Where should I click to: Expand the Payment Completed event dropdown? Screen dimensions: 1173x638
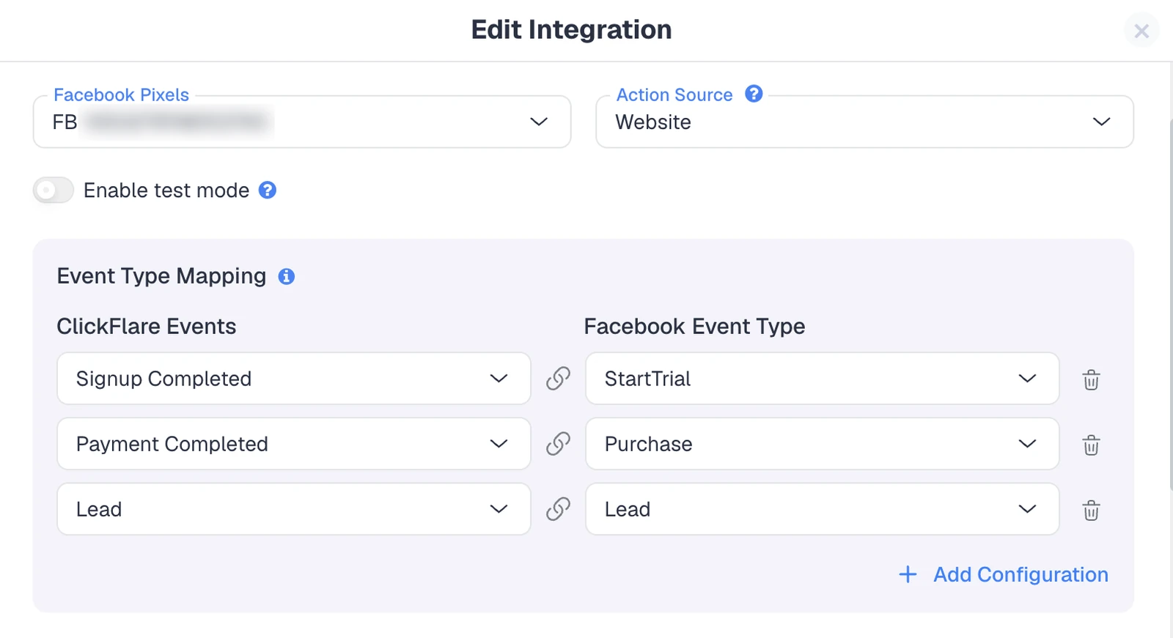[x=294, y=444]
